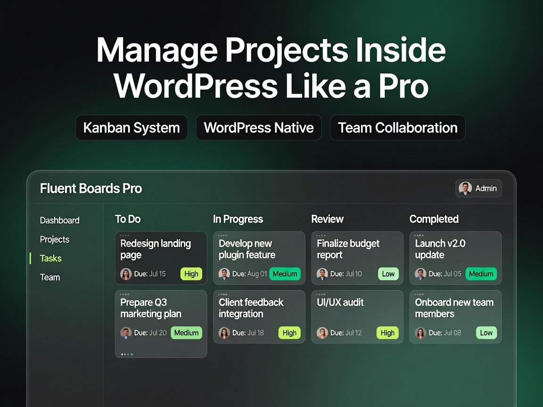Click dots indicator under Prepare Q3 marketing plan
Screen dimensions: 543x407
click(x=127, y=354)
